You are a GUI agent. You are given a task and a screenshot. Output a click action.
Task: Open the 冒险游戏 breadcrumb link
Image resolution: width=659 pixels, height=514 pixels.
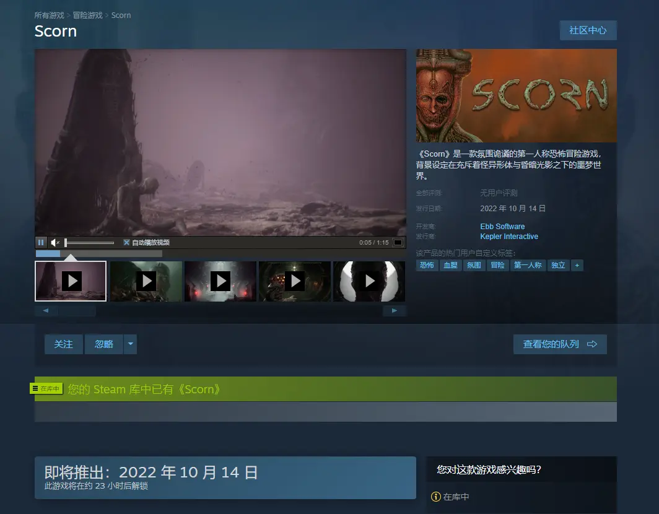click(x=87, y=15)
